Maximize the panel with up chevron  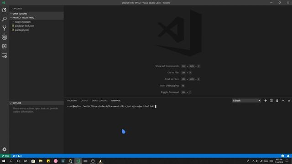tap(283, 101)
